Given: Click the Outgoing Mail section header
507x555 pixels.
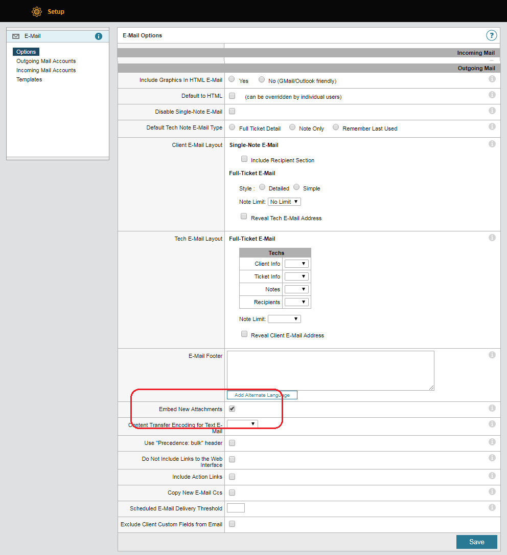Looking at the screenshot, I should (309, 68).
